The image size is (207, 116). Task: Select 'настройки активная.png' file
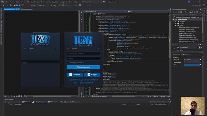188,37
